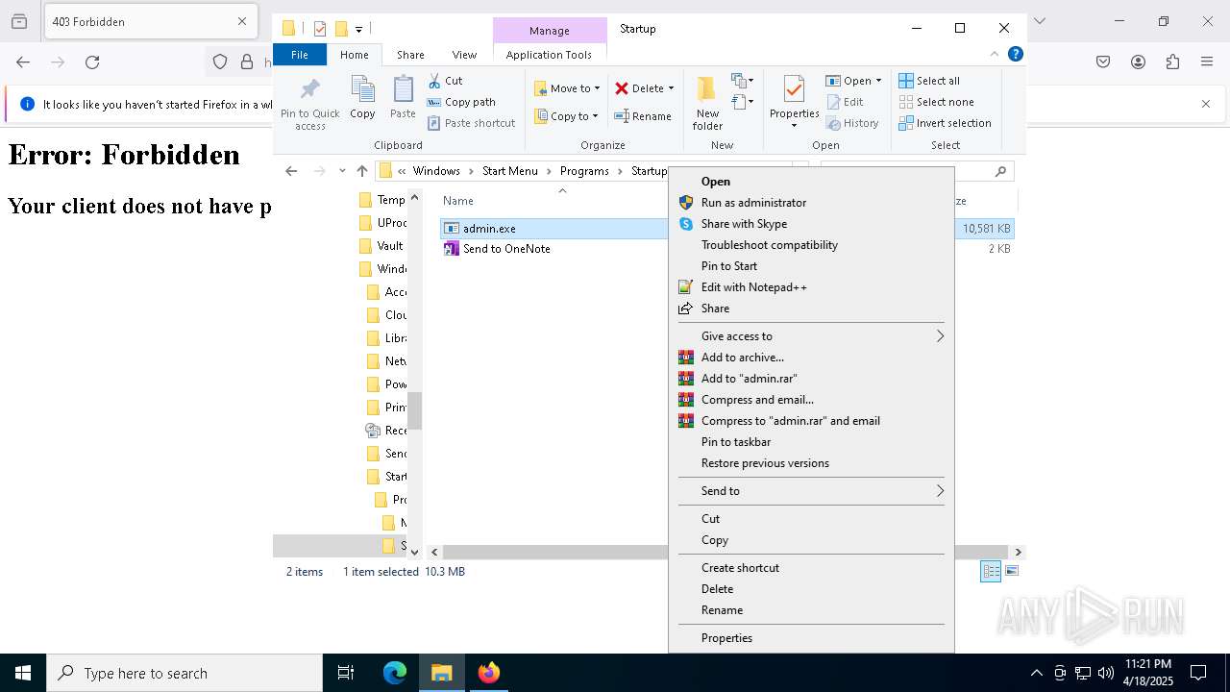This screenshot has height=692, width=1230.
Task: Open the Delete dropdown arrow
Action: 671,88
